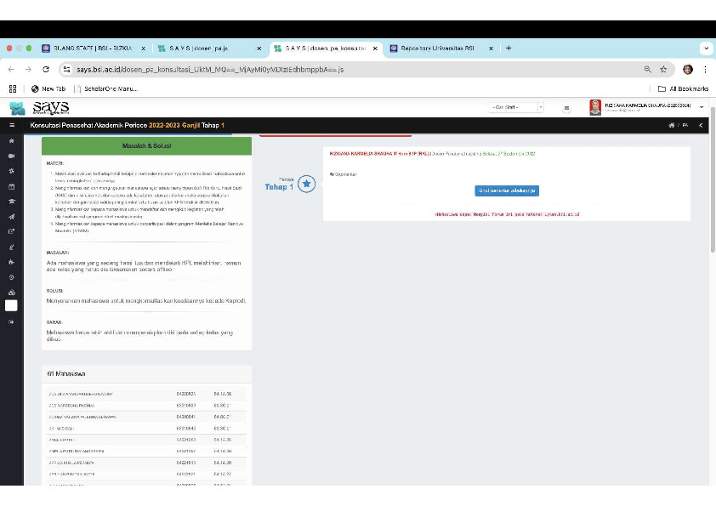Open the New Tab bookmark
This screenshot has height=506, width=716.
48,88
